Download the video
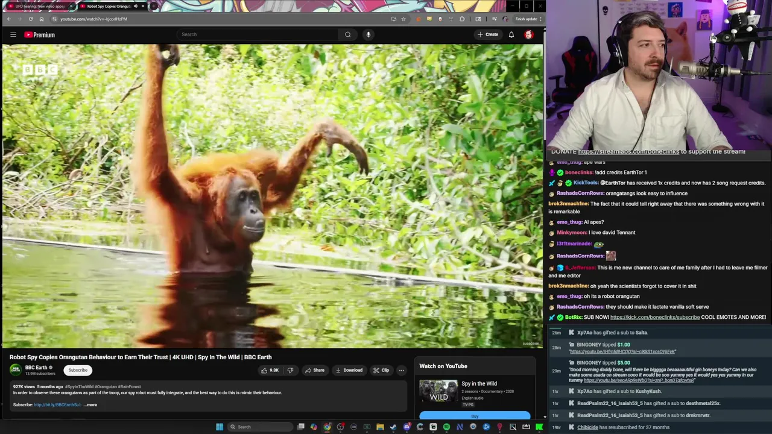 (349, 370)
